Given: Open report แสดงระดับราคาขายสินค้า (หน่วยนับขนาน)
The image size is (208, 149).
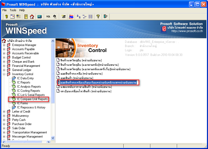Looking at the screenshot, I should point(86,87).
